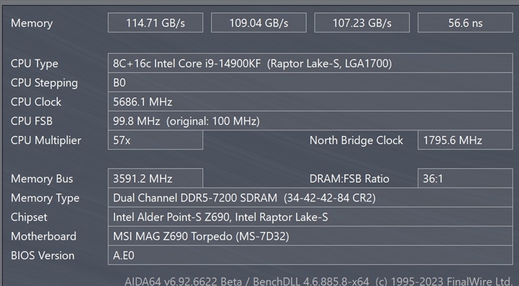Click the Memory Bus 3591.2 MHz field
519x286 pixels.
tap(155, 178)
